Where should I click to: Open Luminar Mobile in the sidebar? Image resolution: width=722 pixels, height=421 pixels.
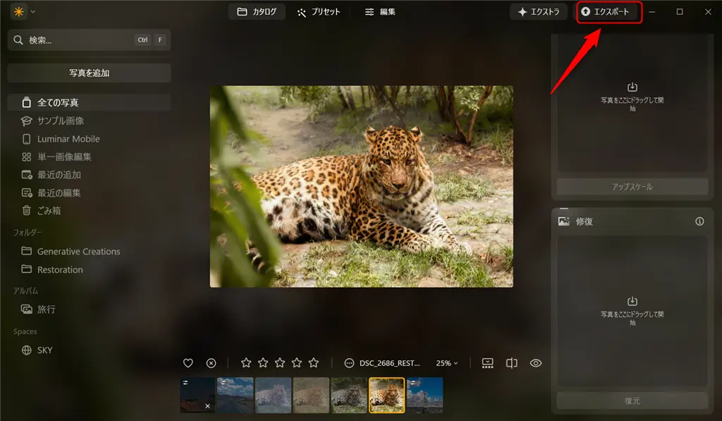pyautogui.click(x=68, y=139)
